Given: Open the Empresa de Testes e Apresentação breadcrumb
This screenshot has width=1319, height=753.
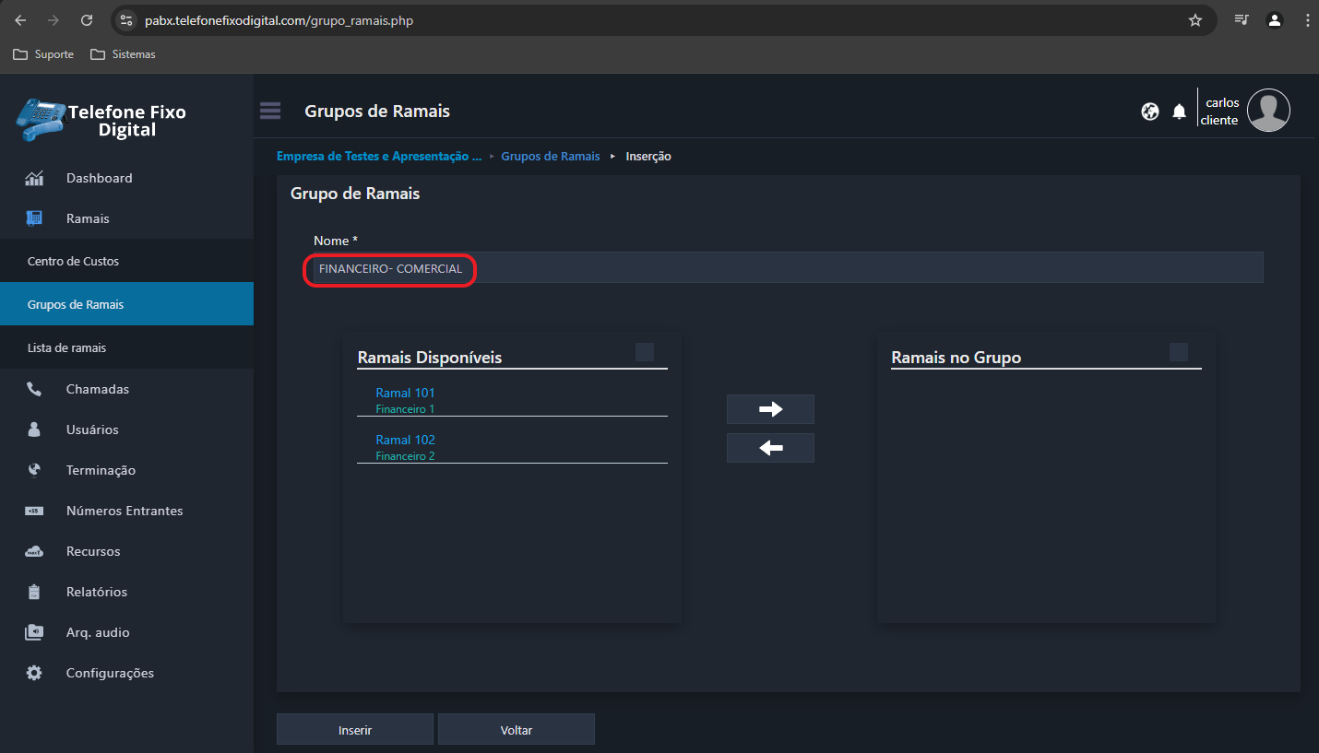Looking at the screenshot, I should point(379,157).
